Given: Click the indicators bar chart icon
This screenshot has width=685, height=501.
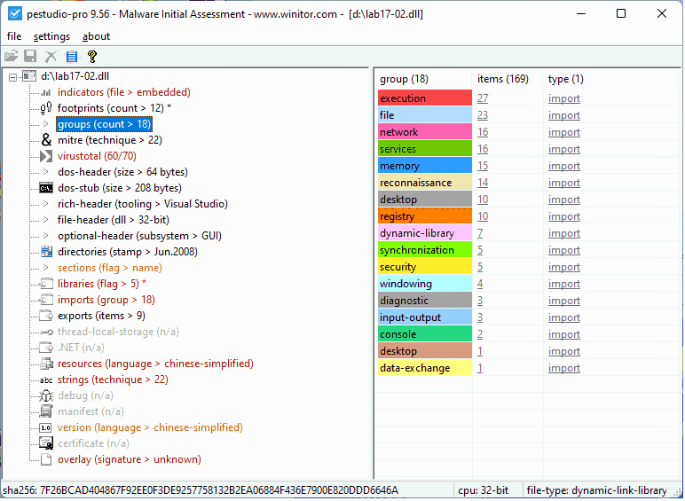Looking at the screenshot, I should click(x=46, y=92).
